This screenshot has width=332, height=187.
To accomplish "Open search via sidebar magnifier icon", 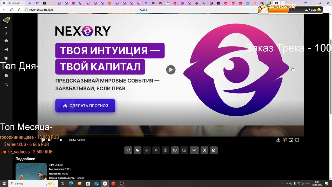I will (6, 84).
